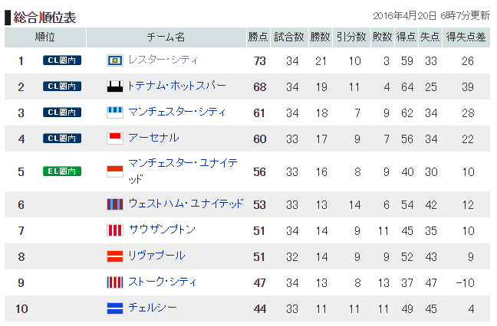Click the Manchester United flag icon
Viewport: 497px width, 326px height.
tap(115, 171)
